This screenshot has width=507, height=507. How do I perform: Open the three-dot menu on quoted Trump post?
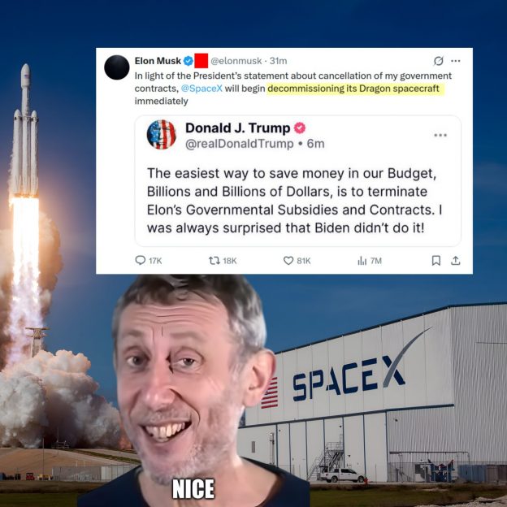[x=440, y=135]
